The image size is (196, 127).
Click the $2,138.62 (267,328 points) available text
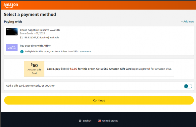click(39, 37)
